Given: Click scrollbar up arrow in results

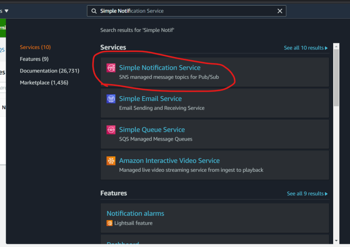Looking at the screenshot, I should 336,46.
